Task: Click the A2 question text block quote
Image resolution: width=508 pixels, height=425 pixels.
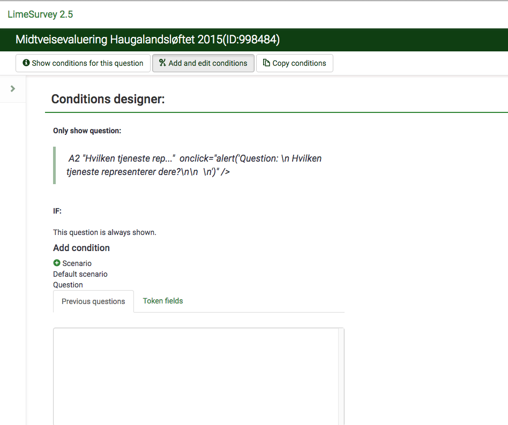Action: click(194, 165)
